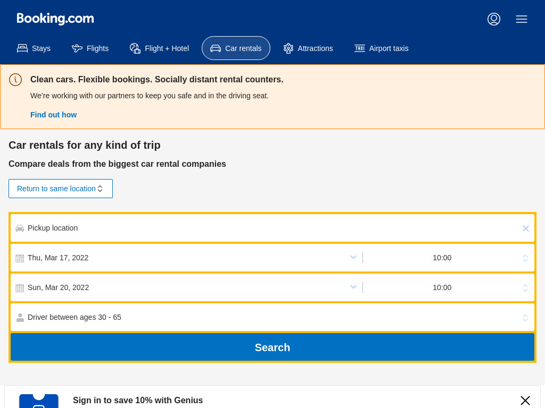Go to the Attractions tab
Viewport: 545px width, 408px height.
coord(308,48)
